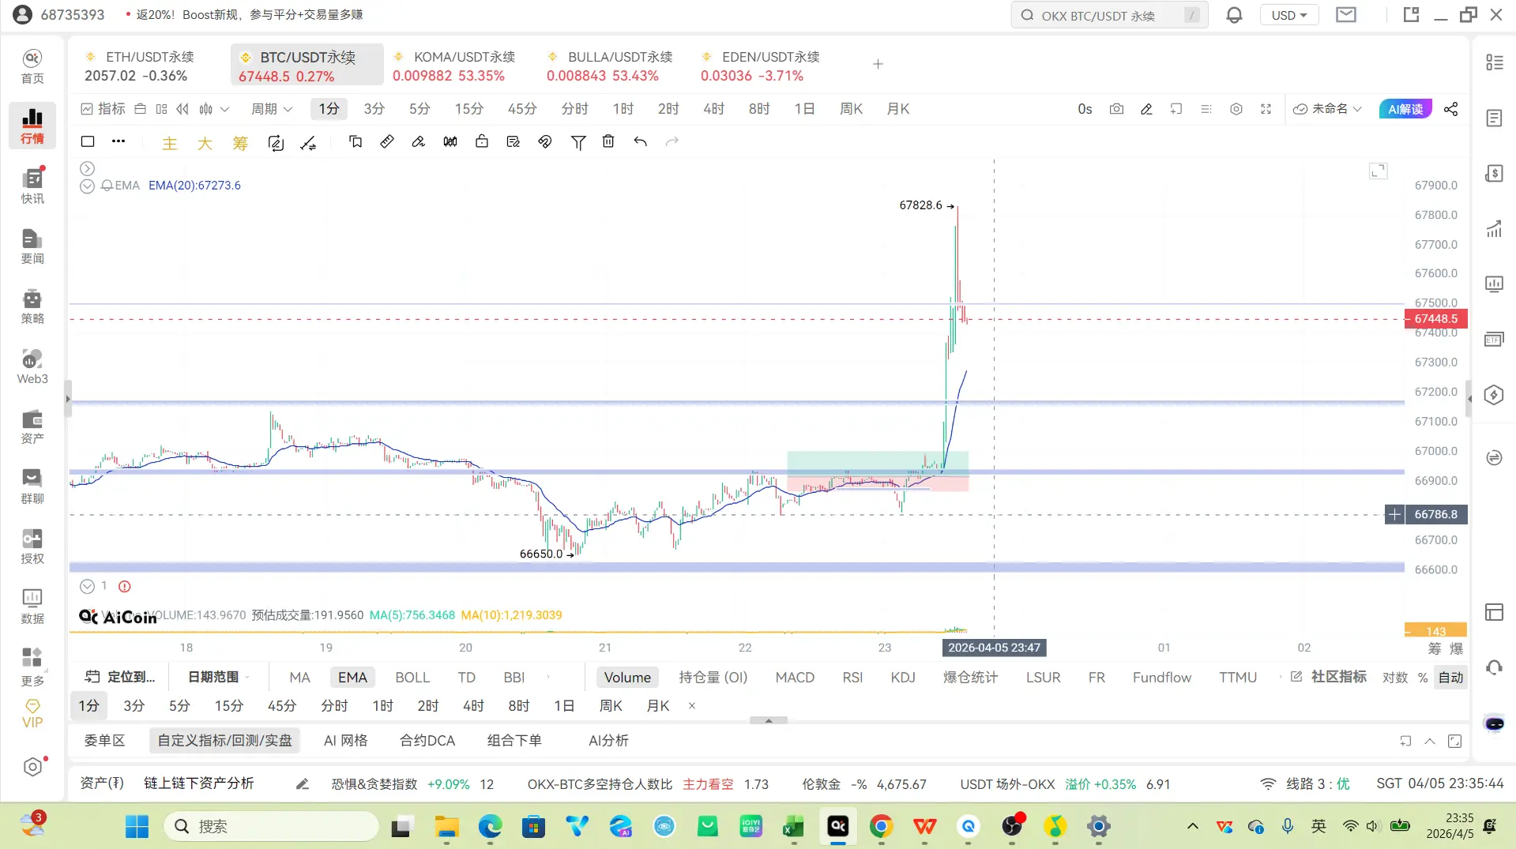Collapse the EMA indicator legend chevron
The width and height of the screenshot is (1516, 849).
point(87,186)
